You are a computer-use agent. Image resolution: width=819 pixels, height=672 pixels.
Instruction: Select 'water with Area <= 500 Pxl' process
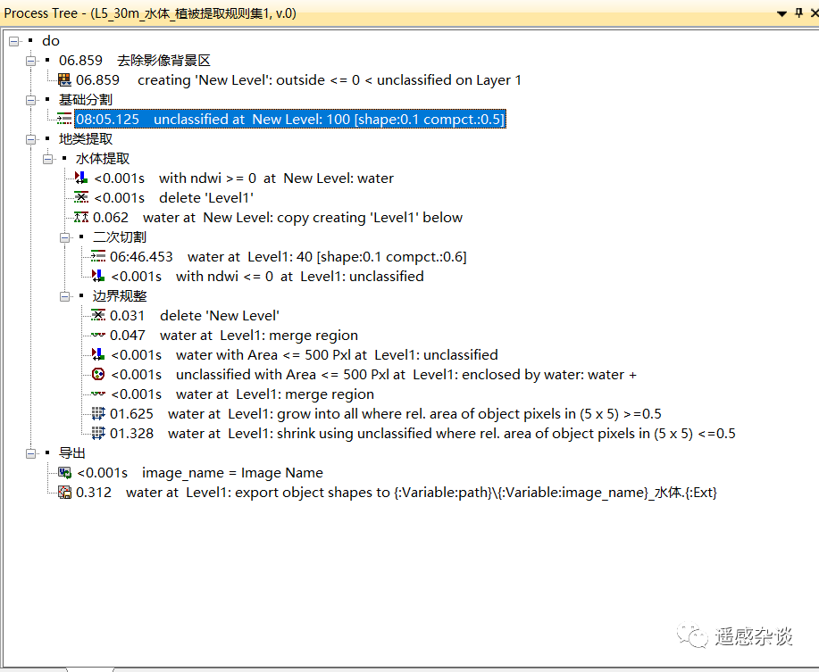(304, 355)
